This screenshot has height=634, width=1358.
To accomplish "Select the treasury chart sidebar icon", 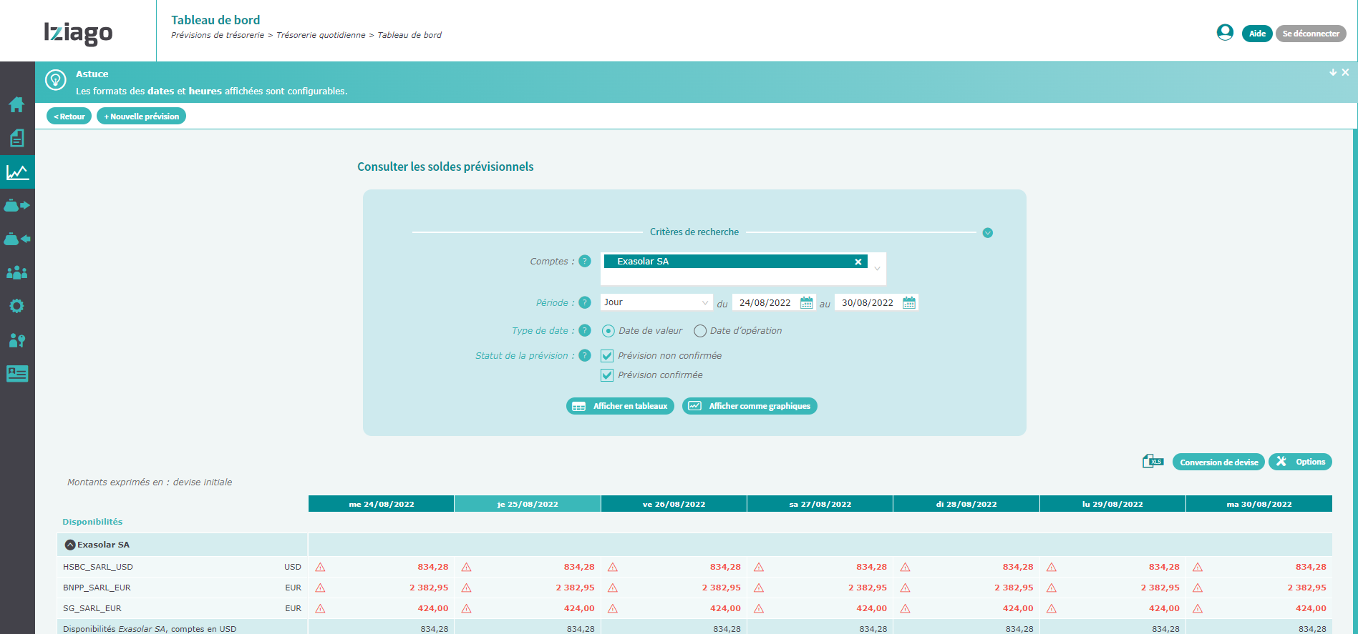I will pos(17,172).
